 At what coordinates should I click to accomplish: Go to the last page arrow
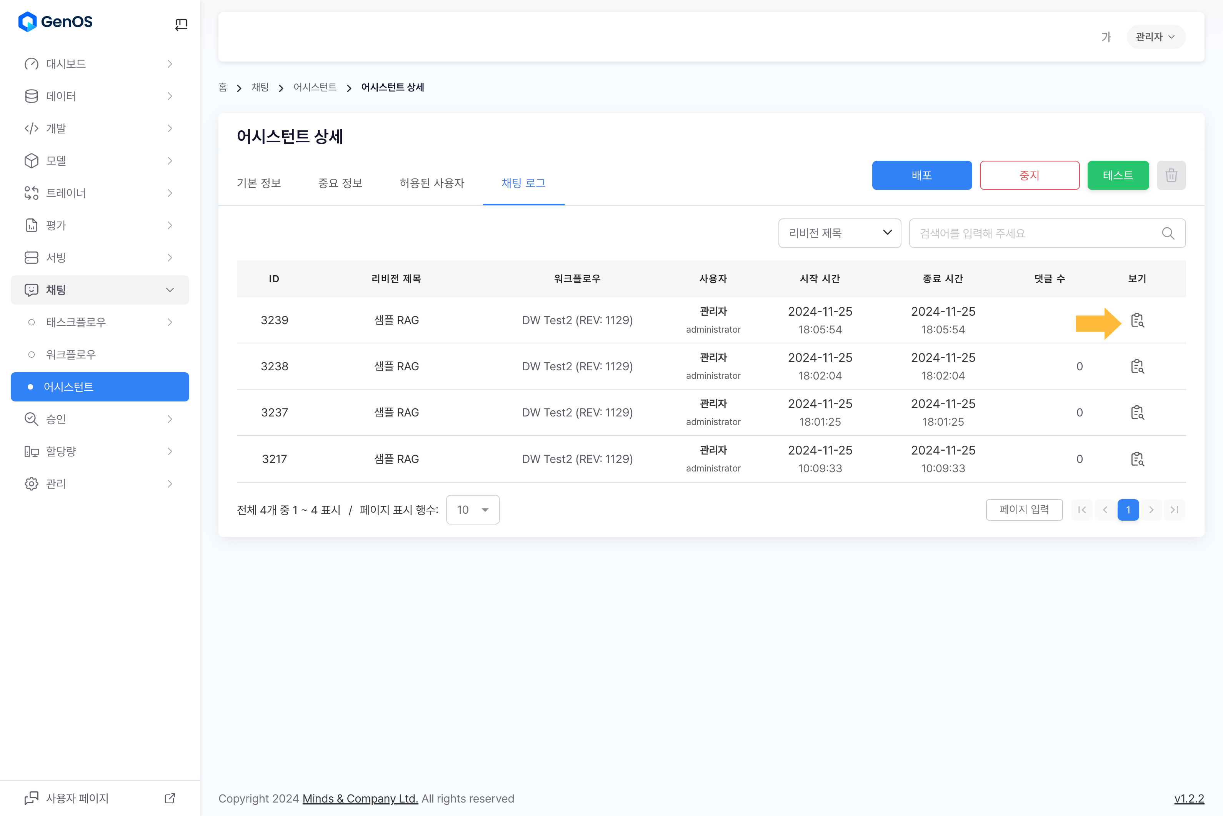[1174, 510]
